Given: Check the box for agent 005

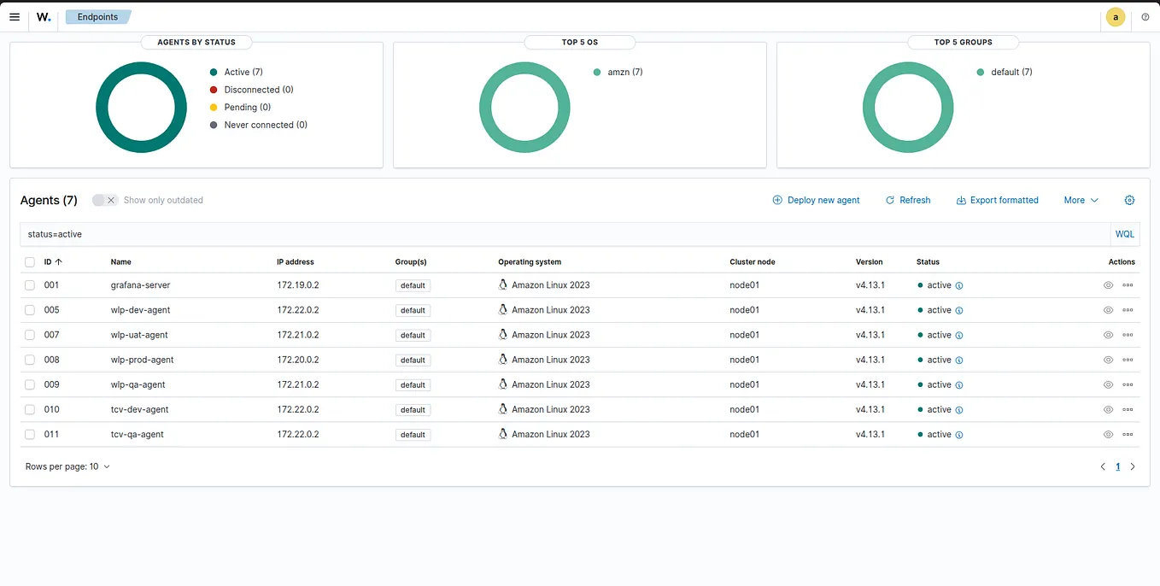Looking at the screenshot, I should pos(30,310).
